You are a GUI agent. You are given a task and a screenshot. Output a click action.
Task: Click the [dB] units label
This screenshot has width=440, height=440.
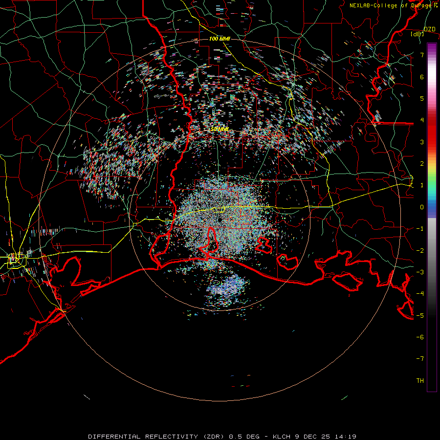(418, 34)
